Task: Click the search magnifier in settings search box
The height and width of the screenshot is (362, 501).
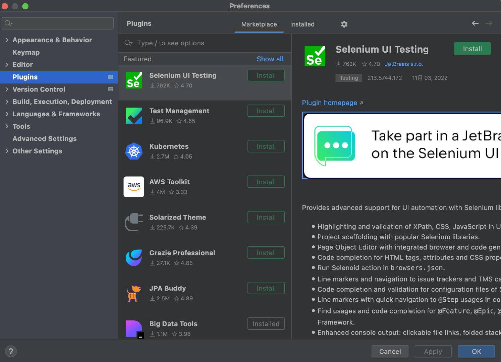Action: tap(8, 23)
